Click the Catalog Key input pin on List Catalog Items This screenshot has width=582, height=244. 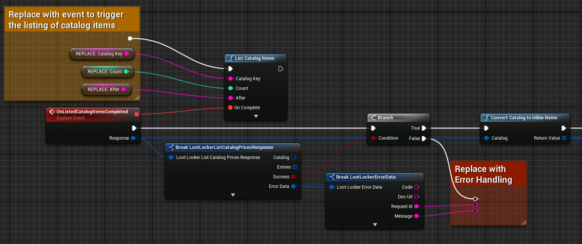pyautogui.click(x=231, y=79)
